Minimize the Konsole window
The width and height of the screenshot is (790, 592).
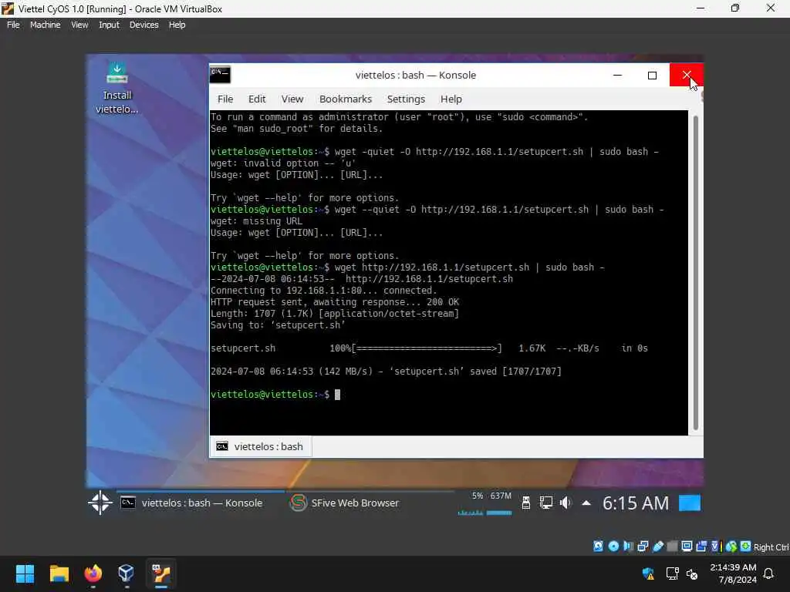pyautogui.click(x=617, y=75)
